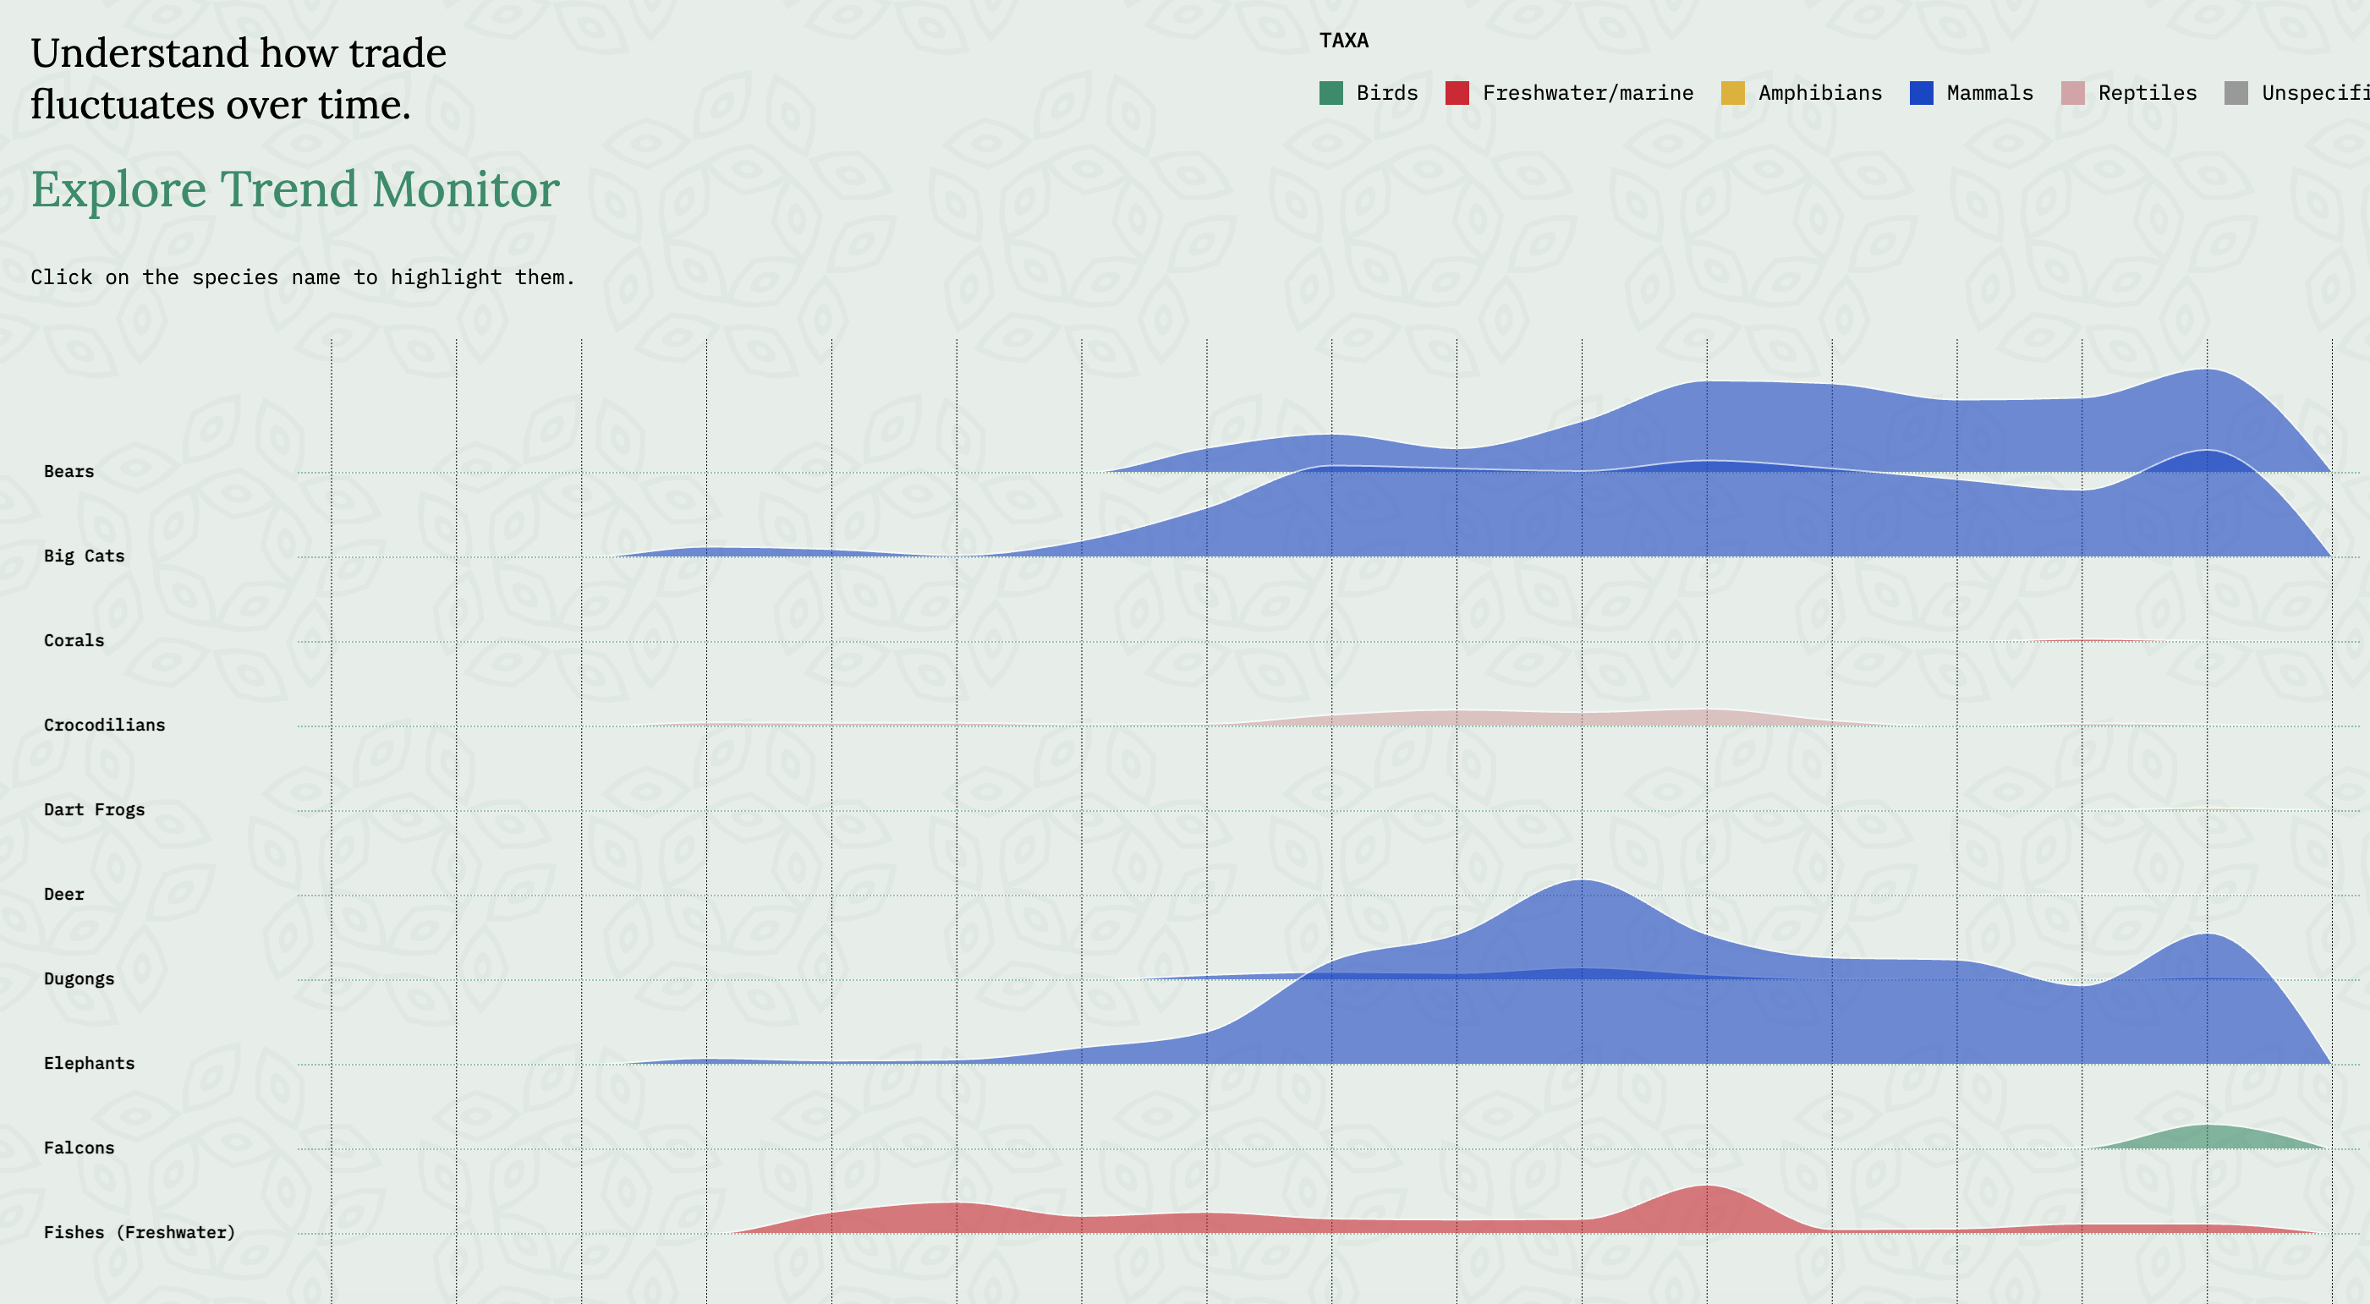Click the Reptiles pink legend swatch
The width and height of the screenshot is (2370, 1304).
click(2076, 93)
